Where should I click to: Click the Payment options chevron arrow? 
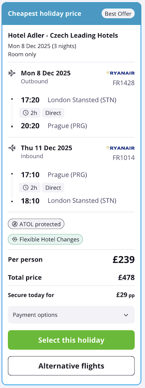tap(126, 315)
